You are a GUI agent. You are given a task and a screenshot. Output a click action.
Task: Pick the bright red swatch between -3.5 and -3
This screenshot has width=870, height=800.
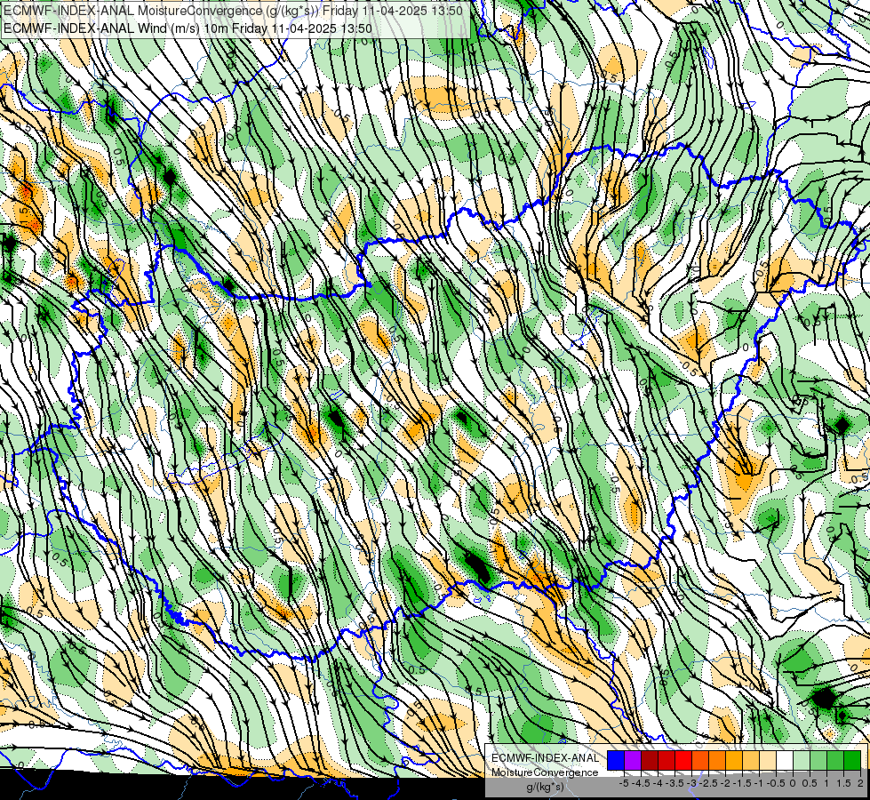683,761
